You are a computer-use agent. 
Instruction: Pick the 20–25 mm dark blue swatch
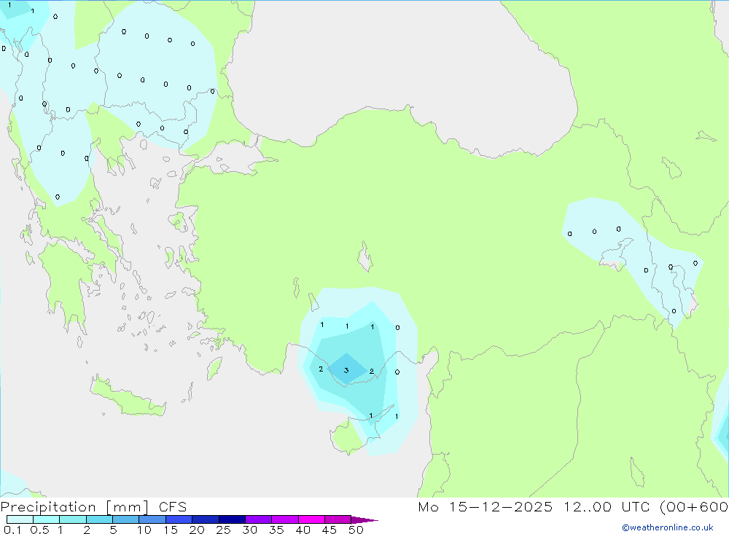[206, 519]
